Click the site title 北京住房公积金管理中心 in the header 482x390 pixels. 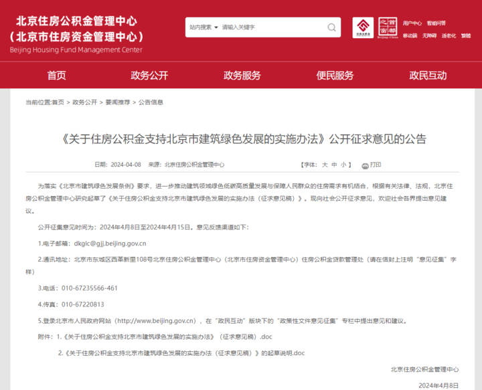coord(76,21)
